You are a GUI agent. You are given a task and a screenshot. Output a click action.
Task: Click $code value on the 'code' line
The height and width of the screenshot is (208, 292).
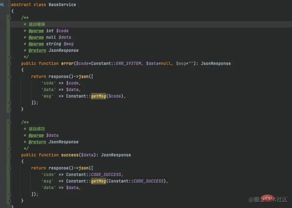[x=72, y=83]
